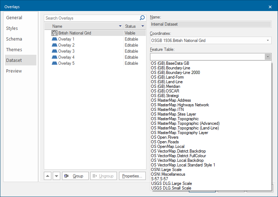Select OS MasterMap.Topographic from the list
This screenshot has height=197, width=278.
[175, 119]
